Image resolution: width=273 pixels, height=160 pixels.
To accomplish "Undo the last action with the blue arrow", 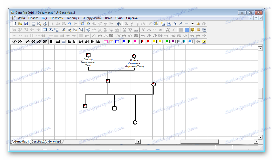I will tap(69, 23).
